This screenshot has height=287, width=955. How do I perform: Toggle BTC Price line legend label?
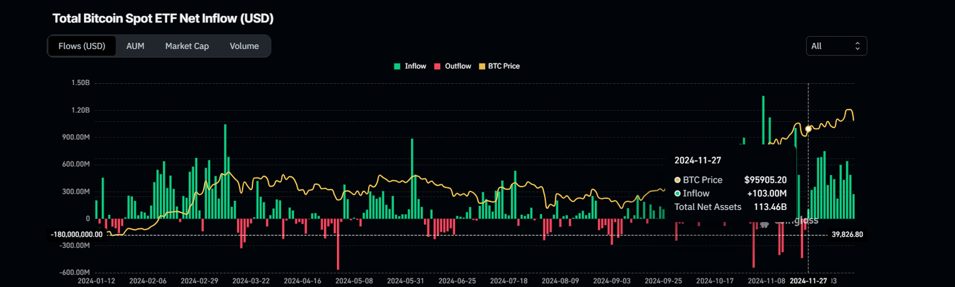[x=504, y=66]
